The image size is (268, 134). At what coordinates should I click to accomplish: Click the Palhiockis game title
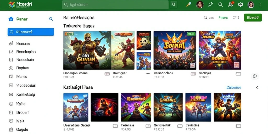(x=192, y=125)
